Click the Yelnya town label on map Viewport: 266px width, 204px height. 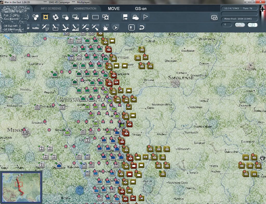tap(203, 101)
